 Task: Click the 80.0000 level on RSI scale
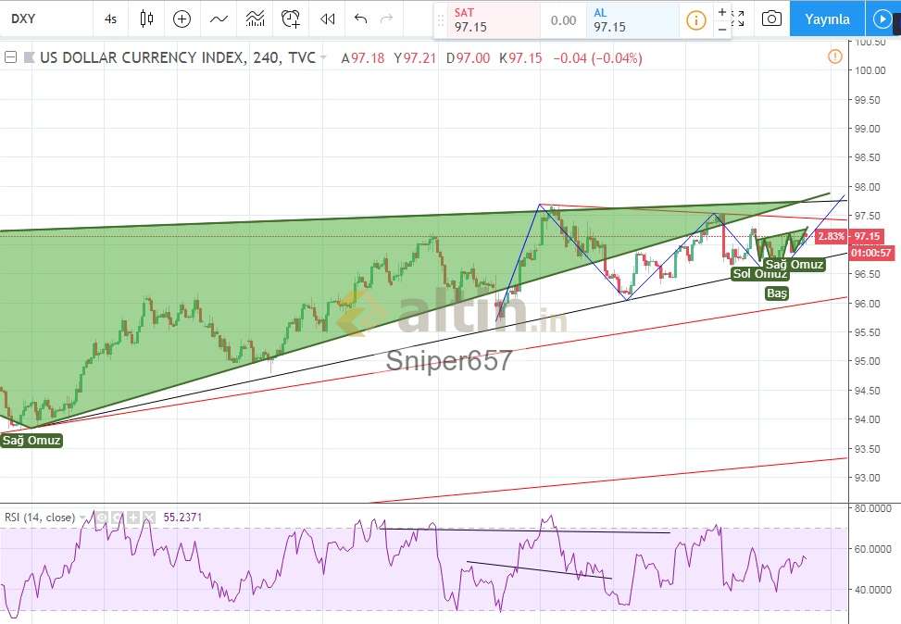tap(872, 508)
